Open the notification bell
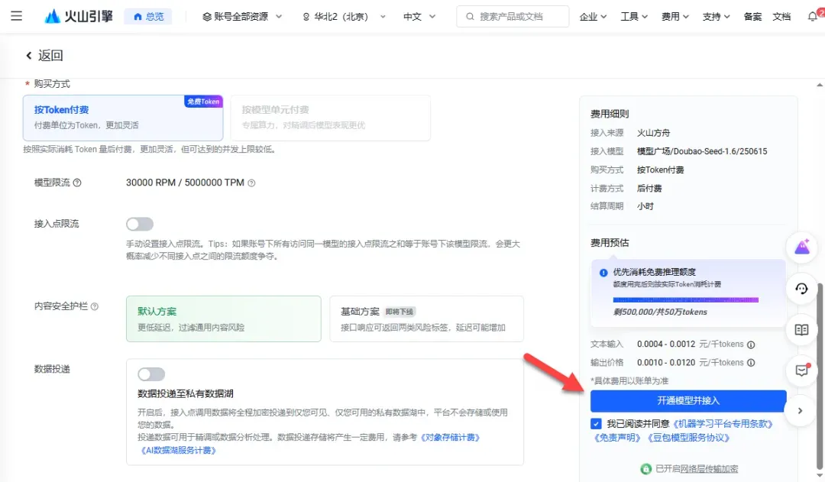 813,16
